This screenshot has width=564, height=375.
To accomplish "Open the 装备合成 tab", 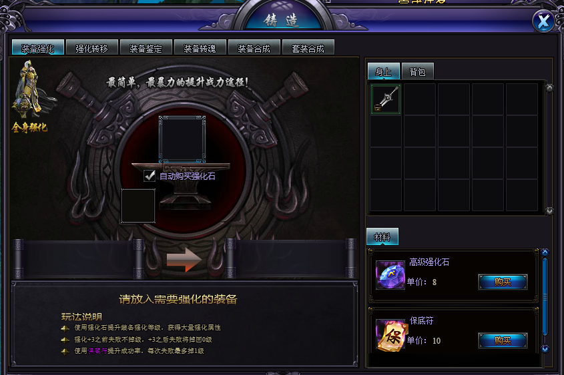I will coord(254,47).
